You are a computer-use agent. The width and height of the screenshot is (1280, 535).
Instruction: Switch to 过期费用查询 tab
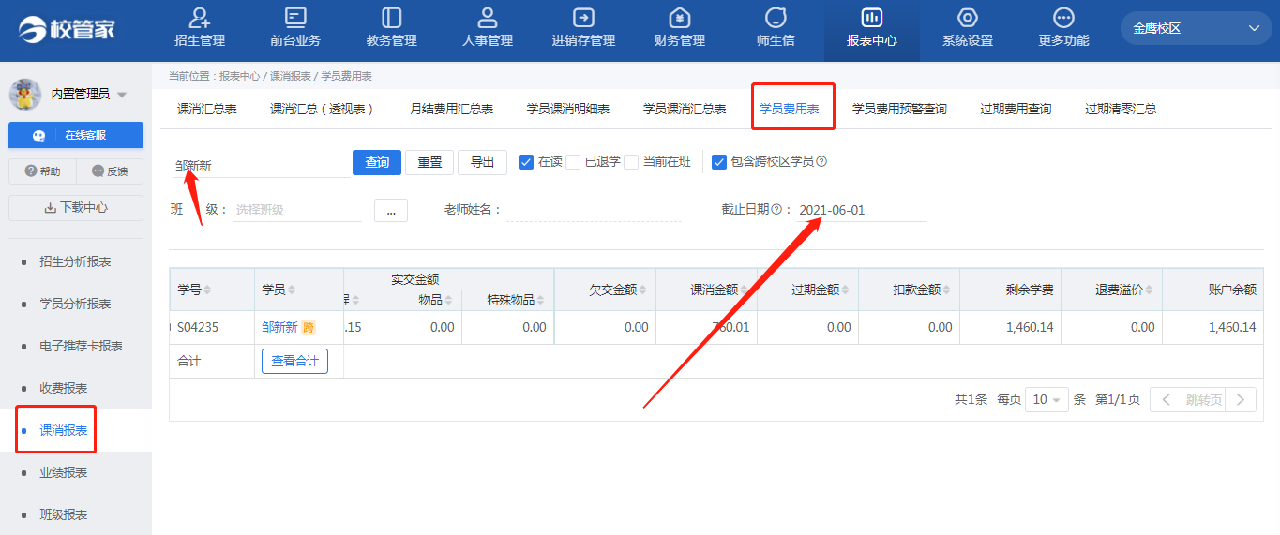click(1016, 109)
